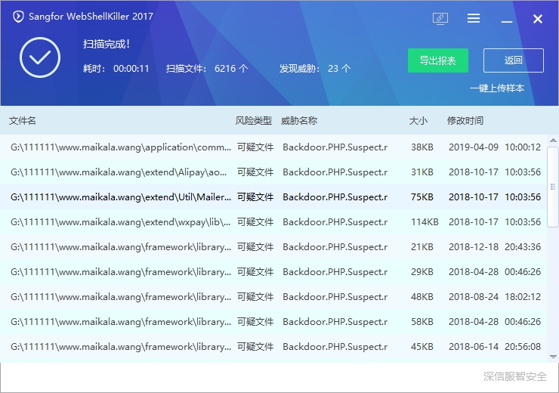Click the 耗时 00:00:11 text
The image size is (559, 393).
pos(116,69)
